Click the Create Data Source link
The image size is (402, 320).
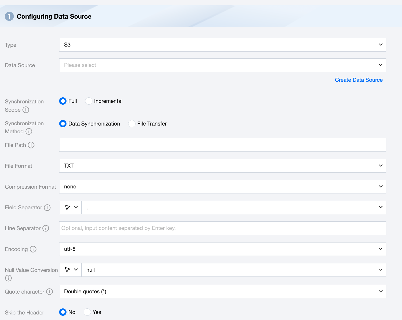pos(359,80)
